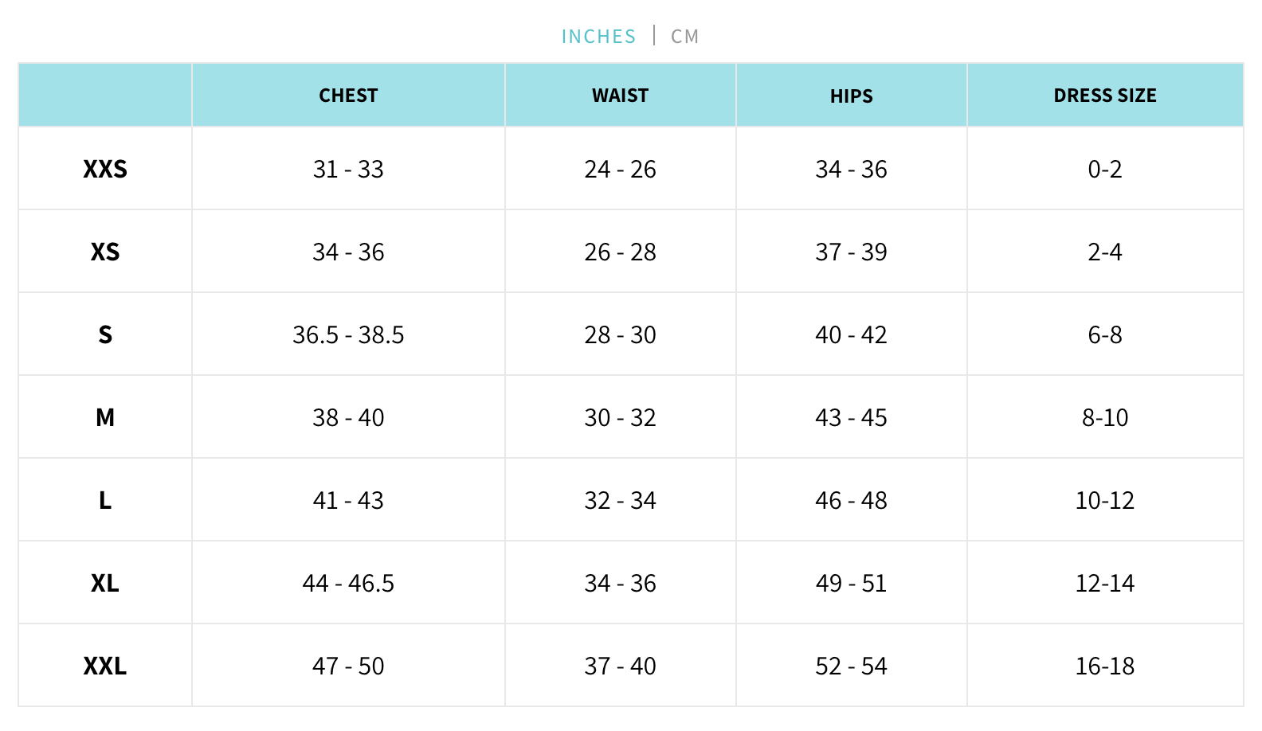The image size is (1262, 731).
Task: Click dress size value 0-2
Action: [x=1104, y=169]
